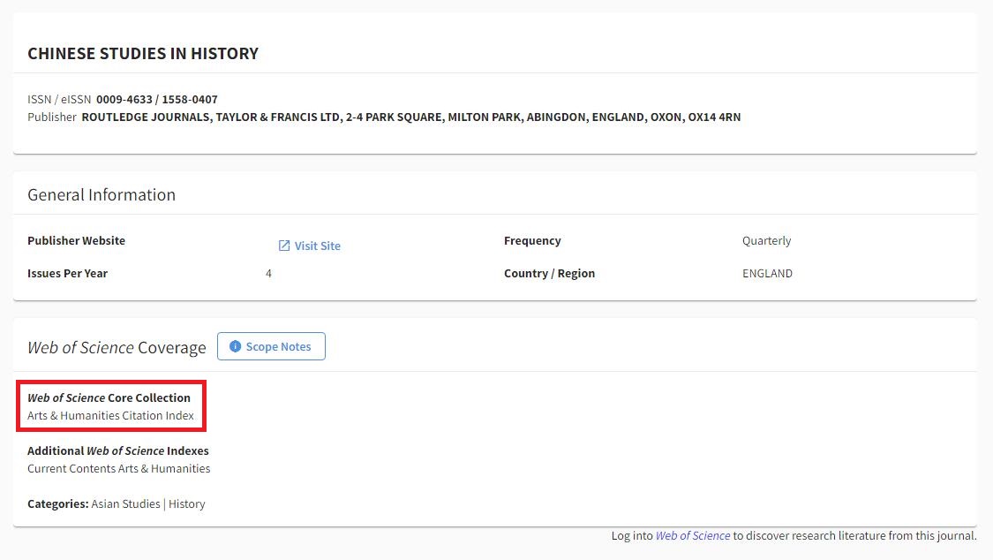
Task: Click the Web of Science Core Collection heading
Action: tap(109, 397)
